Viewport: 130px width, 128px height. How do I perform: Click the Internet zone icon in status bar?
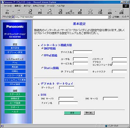coord(106,126)
